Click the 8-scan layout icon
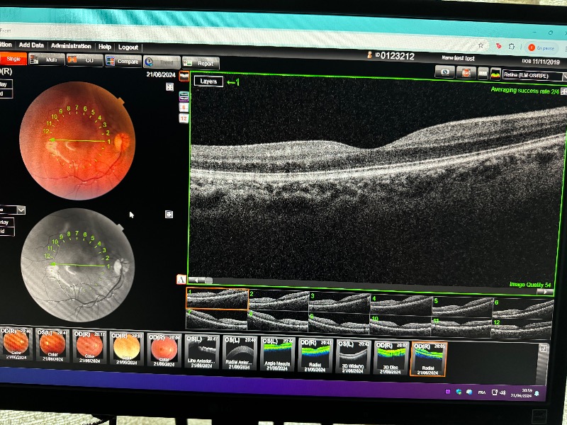The height and width of the screenshot is (425, 567). tap(184, 108)
